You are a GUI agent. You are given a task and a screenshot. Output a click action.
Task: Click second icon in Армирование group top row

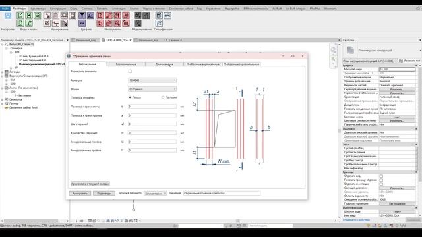[55, 16]
